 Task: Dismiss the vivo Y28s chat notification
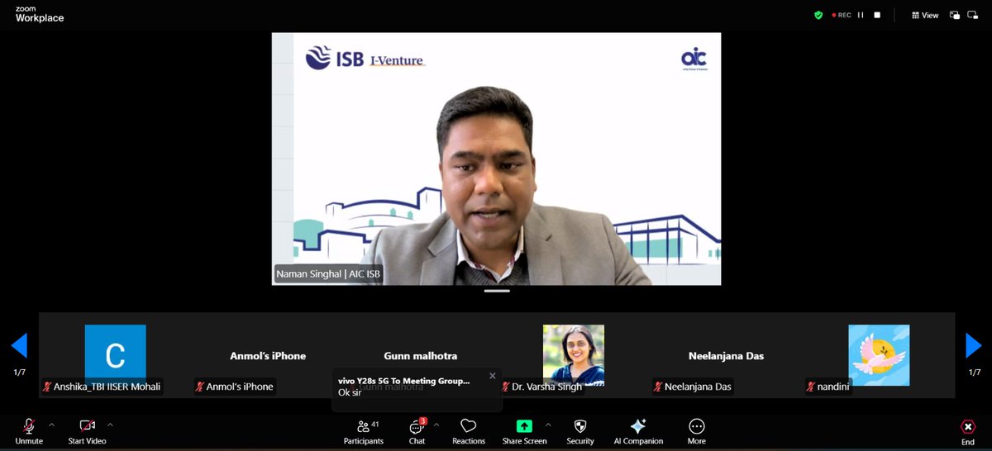[x=493, y=376]
